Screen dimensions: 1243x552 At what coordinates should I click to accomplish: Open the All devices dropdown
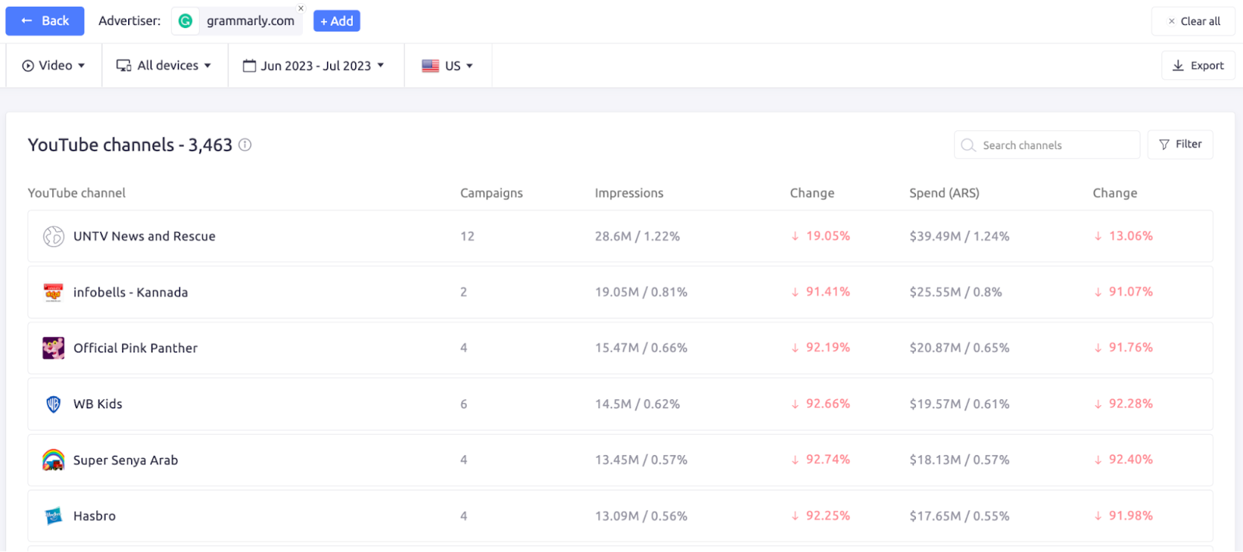164,66
